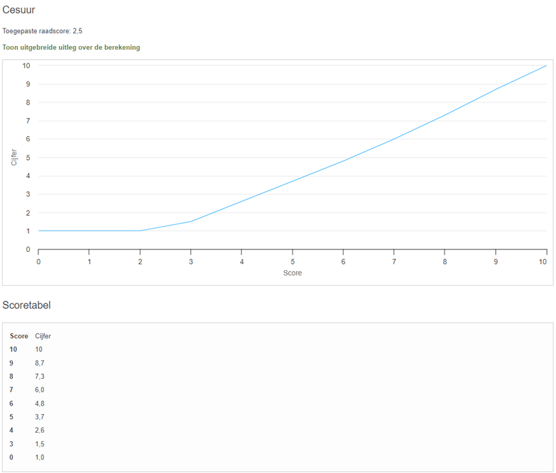This screenshot has width=556, height=473.
Task: Click the "Cesuur" heading
Action: [x=19, y=10]
